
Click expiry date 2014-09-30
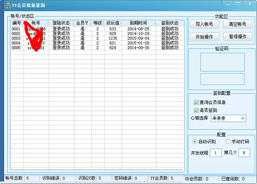138,48
